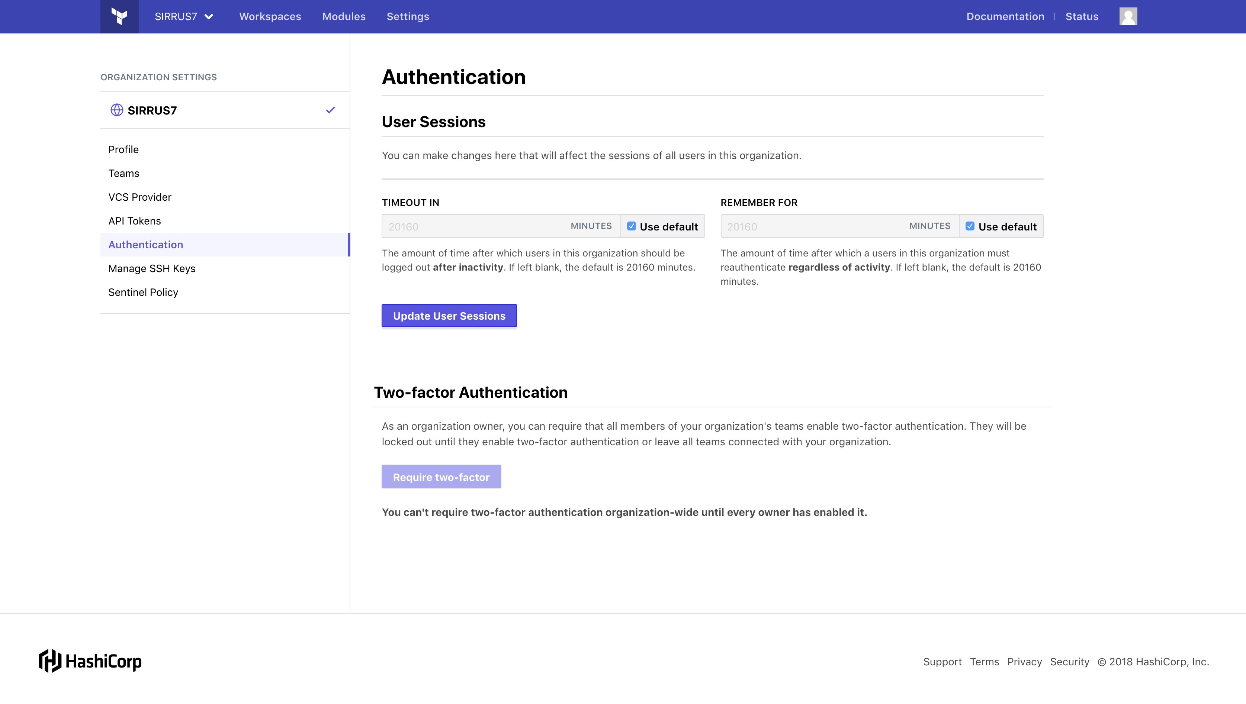Open the Security footer link
The image size is (1246, 704).
pyautogui.click(x=1069, y=662)
